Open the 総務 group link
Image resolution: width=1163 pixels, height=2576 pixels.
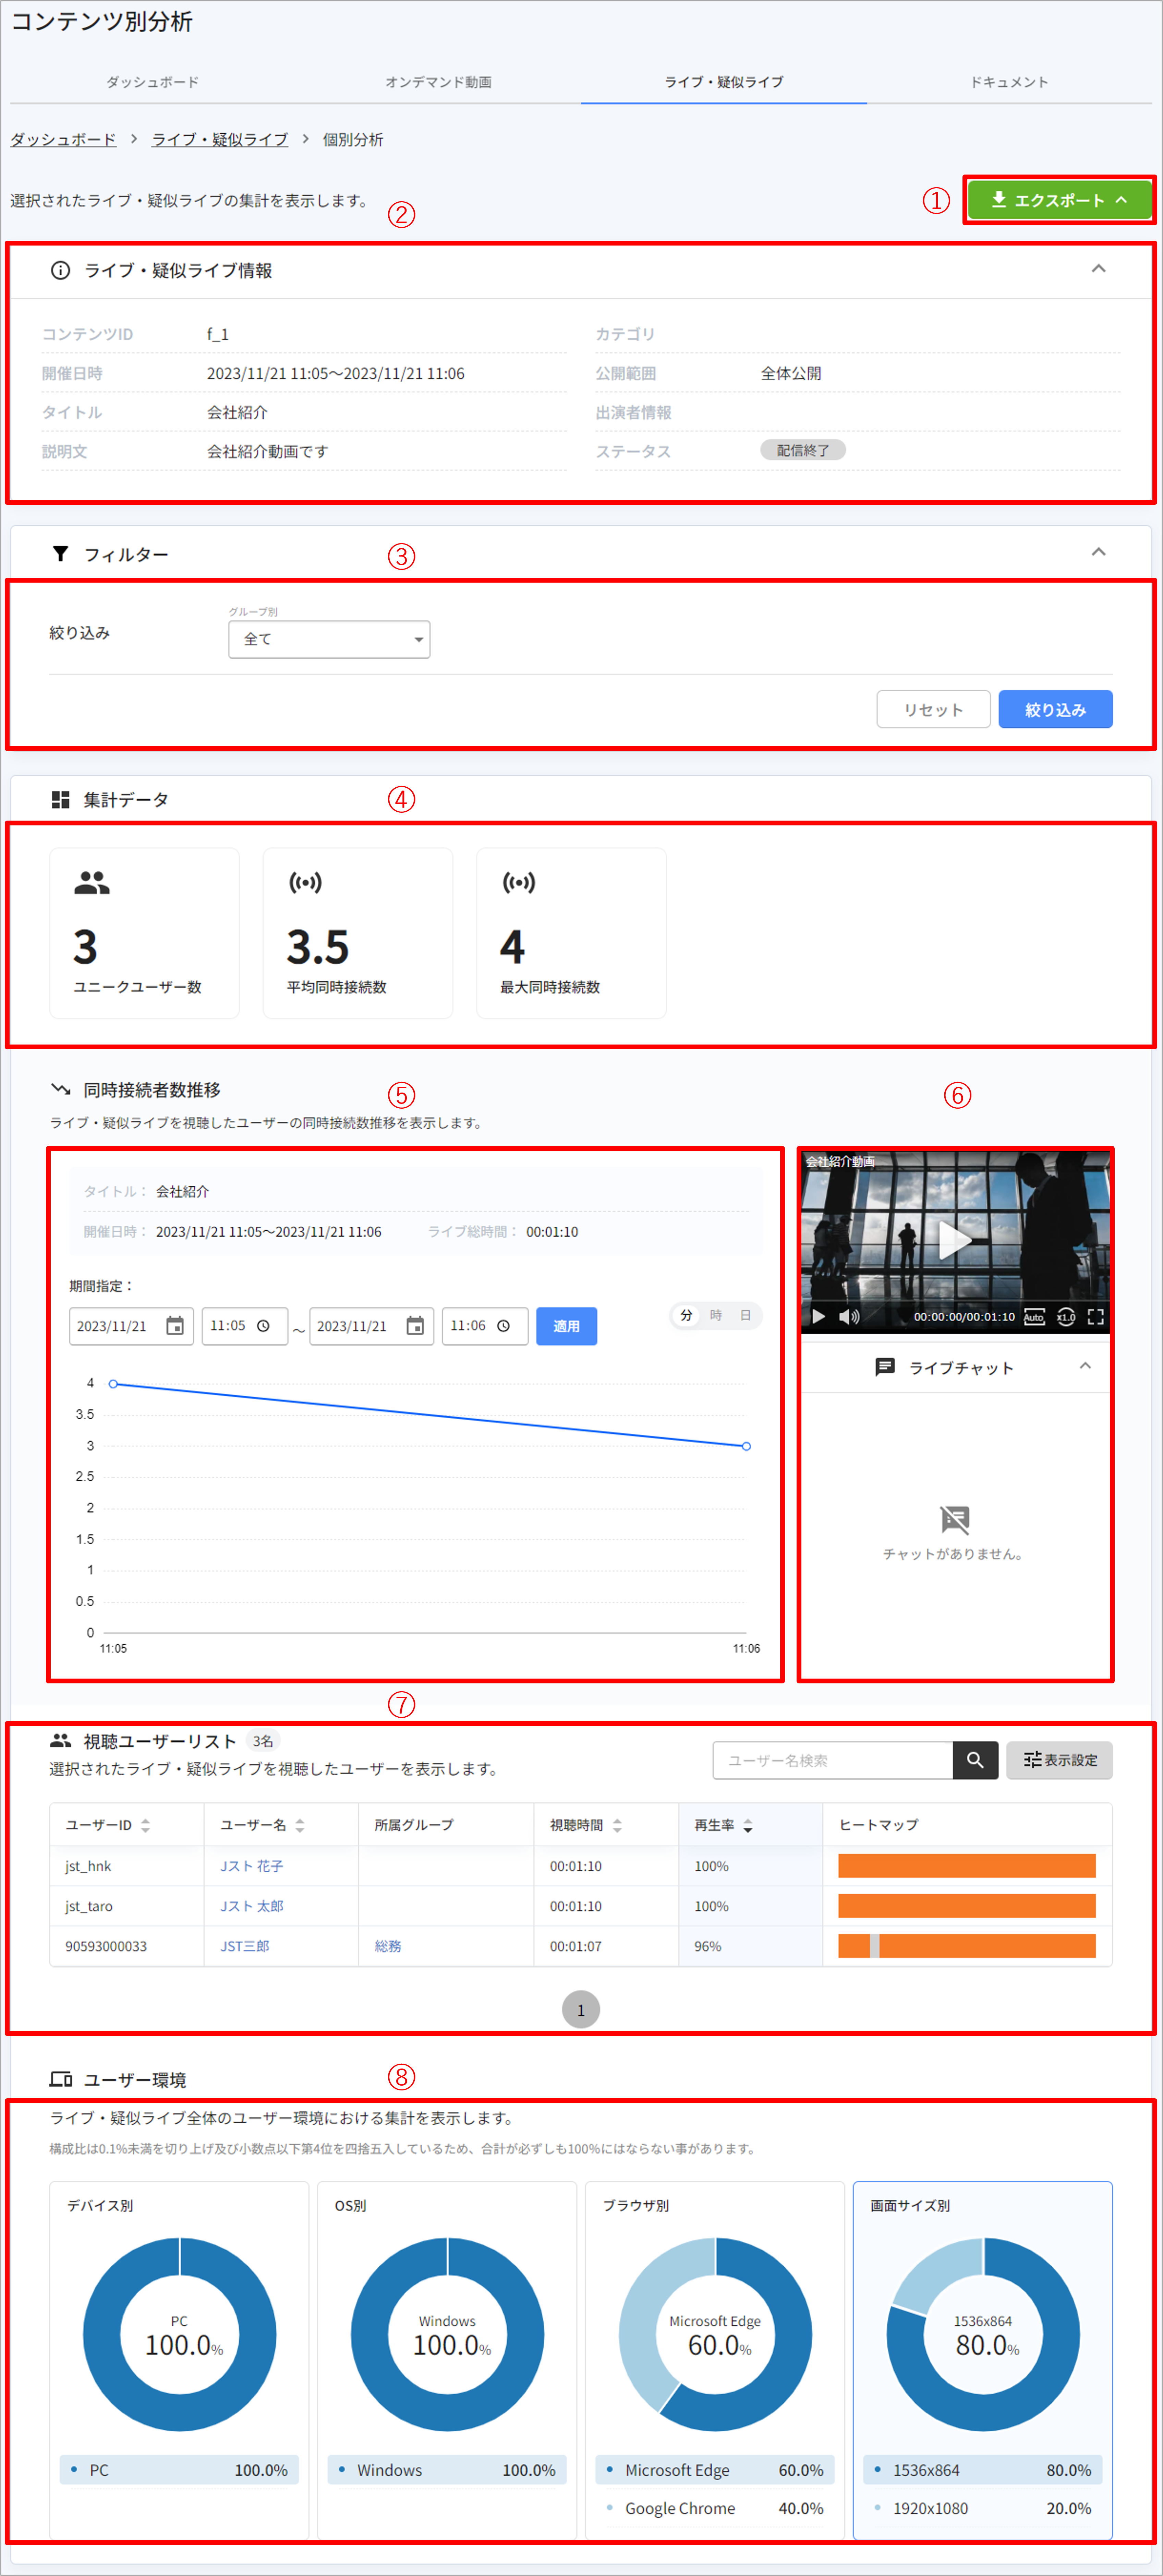(388, 1946)
